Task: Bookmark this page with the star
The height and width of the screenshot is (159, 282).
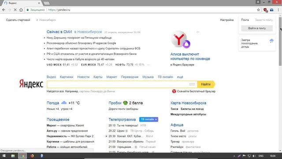Action: pyautogui.click(x=259, y=10)
